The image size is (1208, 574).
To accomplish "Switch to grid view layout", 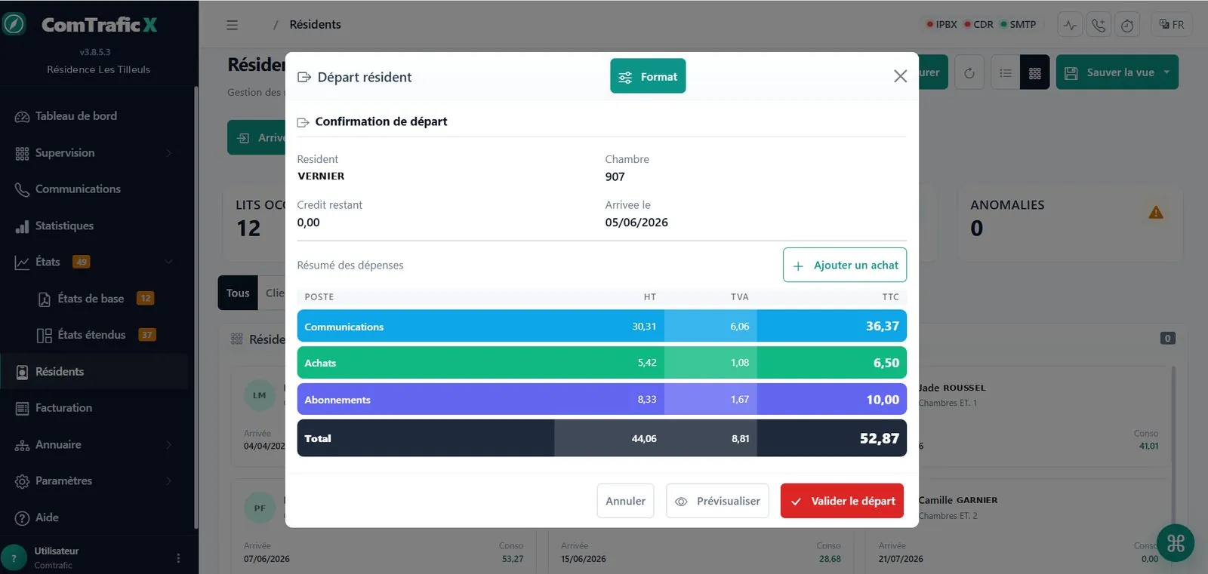I will [x=1035, y=72].
